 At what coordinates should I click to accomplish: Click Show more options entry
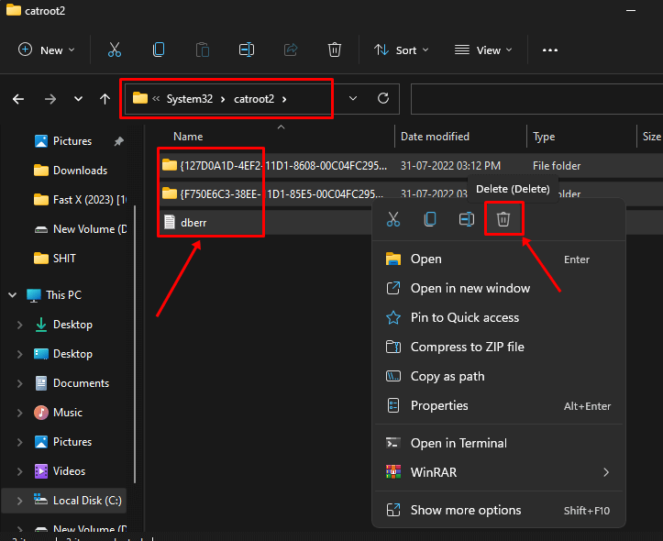point(465,510)
